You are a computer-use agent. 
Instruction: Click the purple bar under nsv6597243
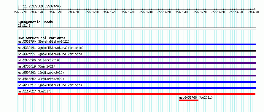point(136,76)
